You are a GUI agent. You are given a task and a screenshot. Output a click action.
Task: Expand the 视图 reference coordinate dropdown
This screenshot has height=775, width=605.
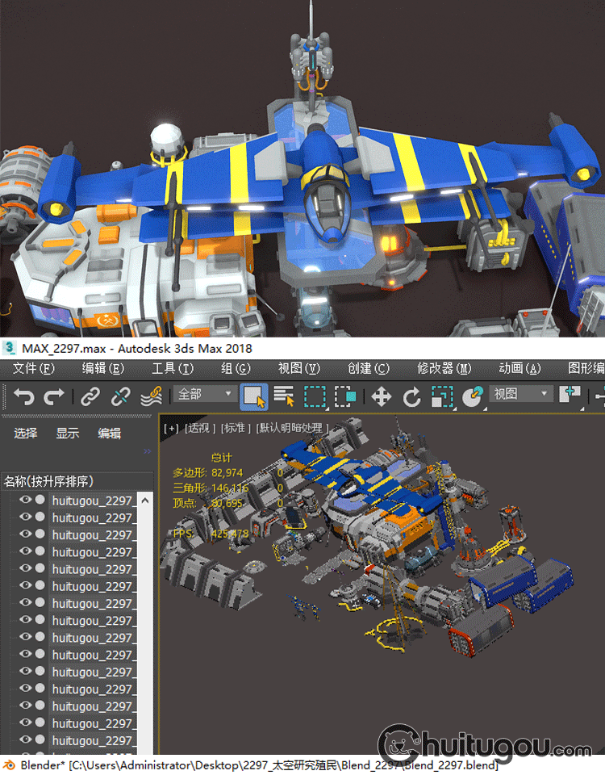[522, 395]
